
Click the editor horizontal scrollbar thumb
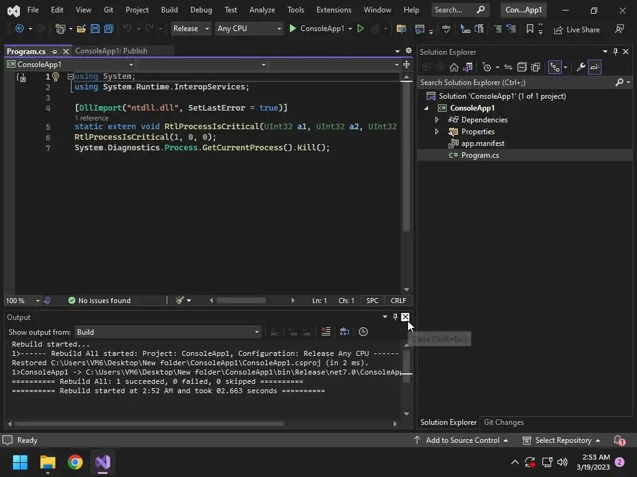point(241,301)
